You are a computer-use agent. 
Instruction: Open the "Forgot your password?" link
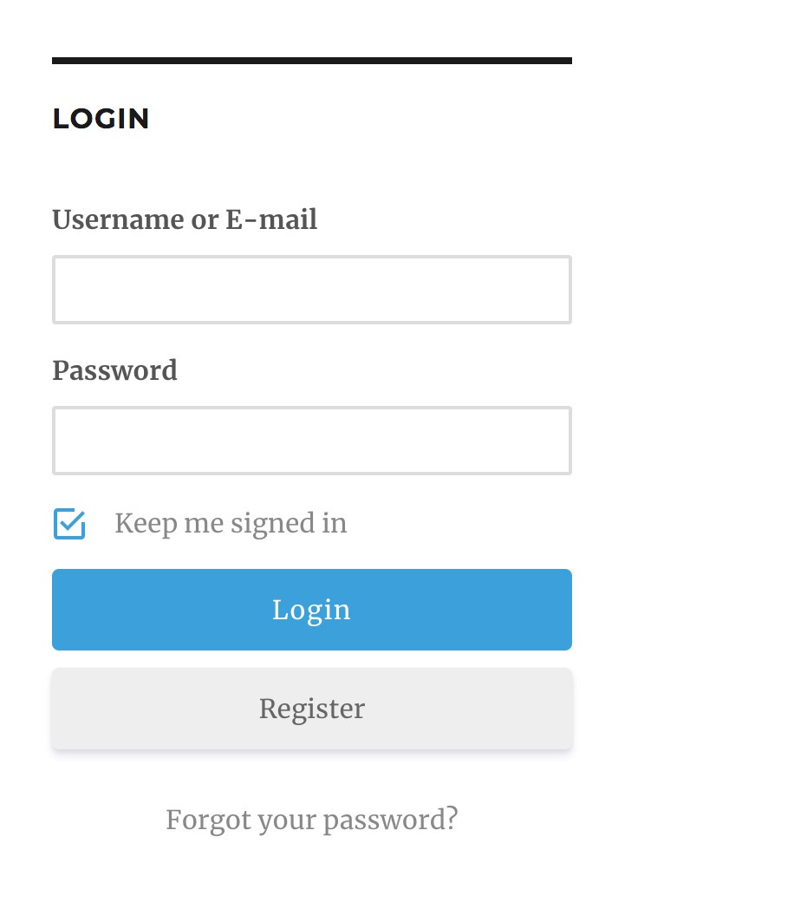311,820
